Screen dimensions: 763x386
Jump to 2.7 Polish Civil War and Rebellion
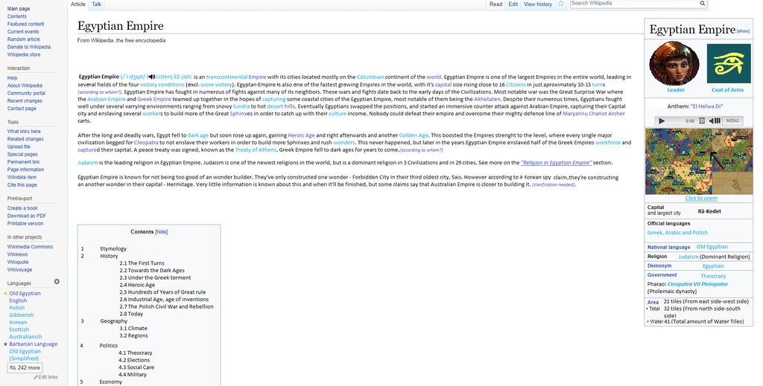[x=166, y=307]
